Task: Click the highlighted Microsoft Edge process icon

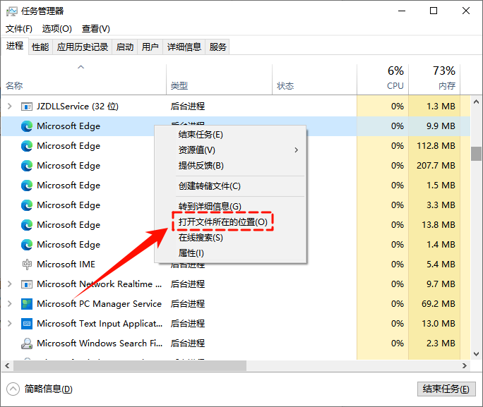Action: point(27,126)
